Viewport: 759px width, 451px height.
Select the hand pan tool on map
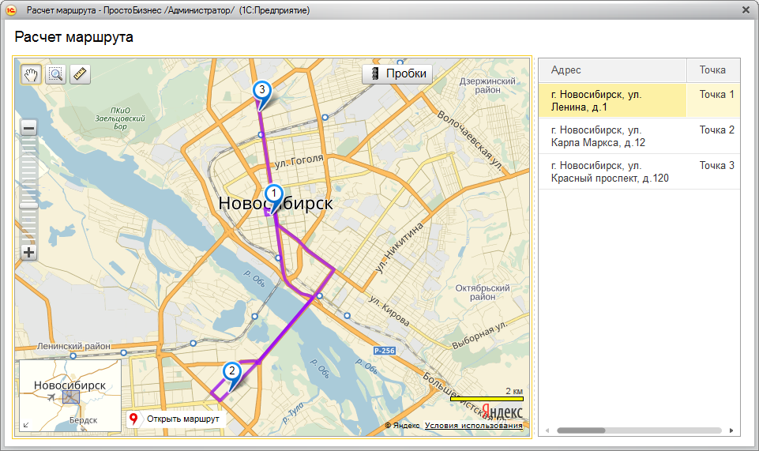32,74
